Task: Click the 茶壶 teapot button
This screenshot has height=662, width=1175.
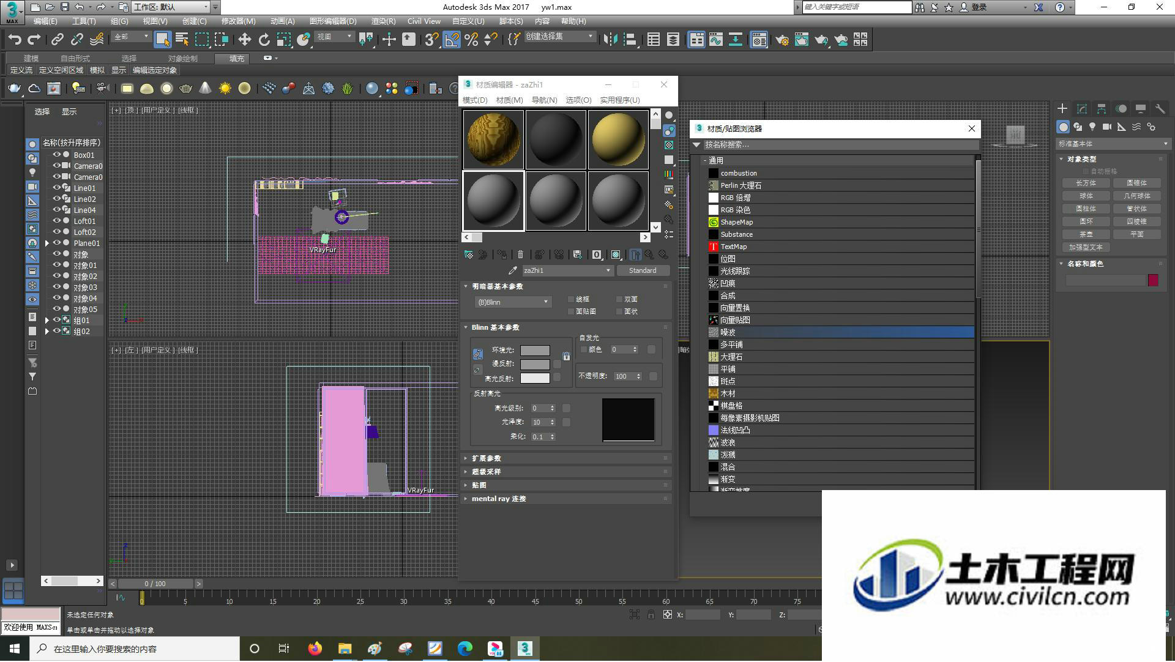Action: tap(1086, 235)
